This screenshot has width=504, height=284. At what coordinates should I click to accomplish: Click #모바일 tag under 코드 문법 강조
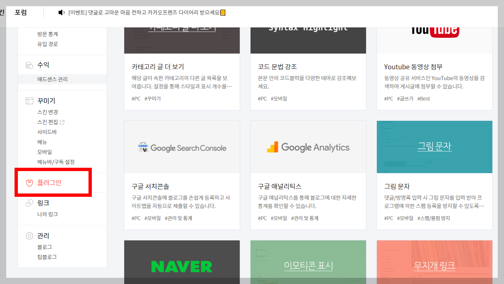(279, 99)
